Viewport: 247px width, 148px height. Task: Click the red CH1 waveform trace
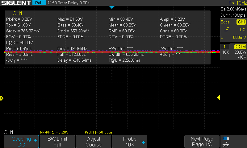pyautogui.click(x=112, y=51)
